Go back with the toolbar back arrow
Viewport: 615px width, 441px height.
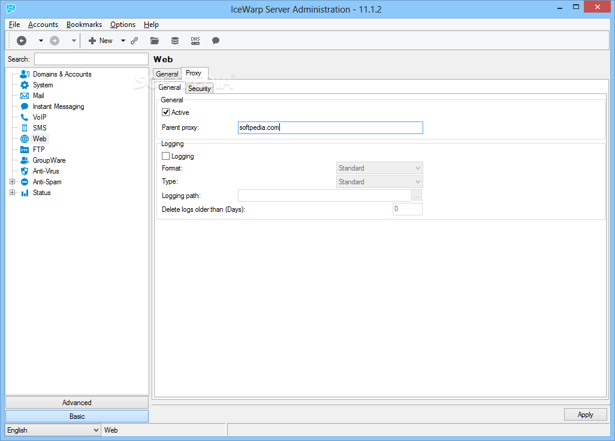pyautogui.click(x=22, y=41)
